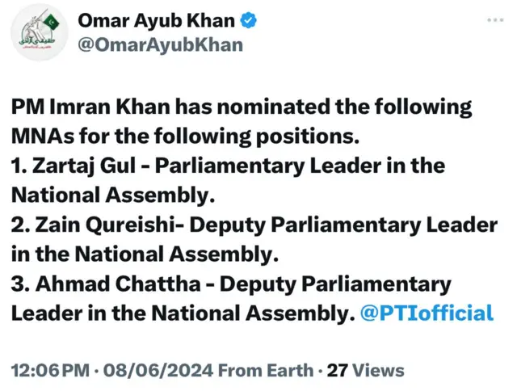Viewport: 517px width, 391px height.
Task: Click the From Earth location label
Action: tap(267, 371)
